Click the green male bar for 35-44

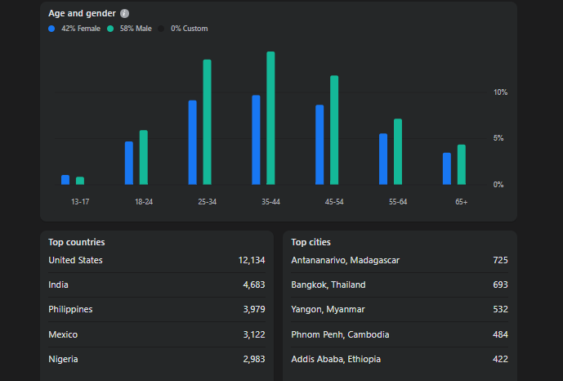270,118
